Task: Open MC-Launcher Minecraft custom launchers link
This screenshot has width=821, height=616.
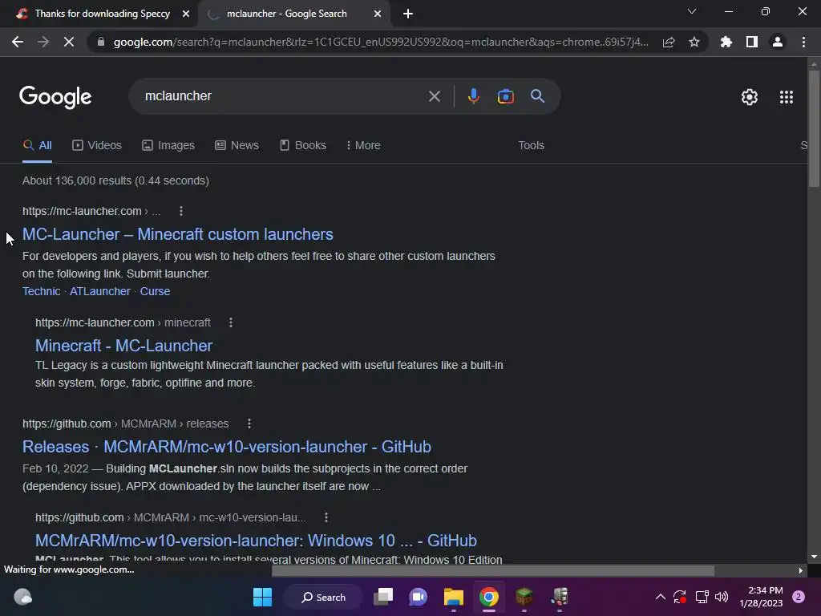Action: tap(177, 234)
